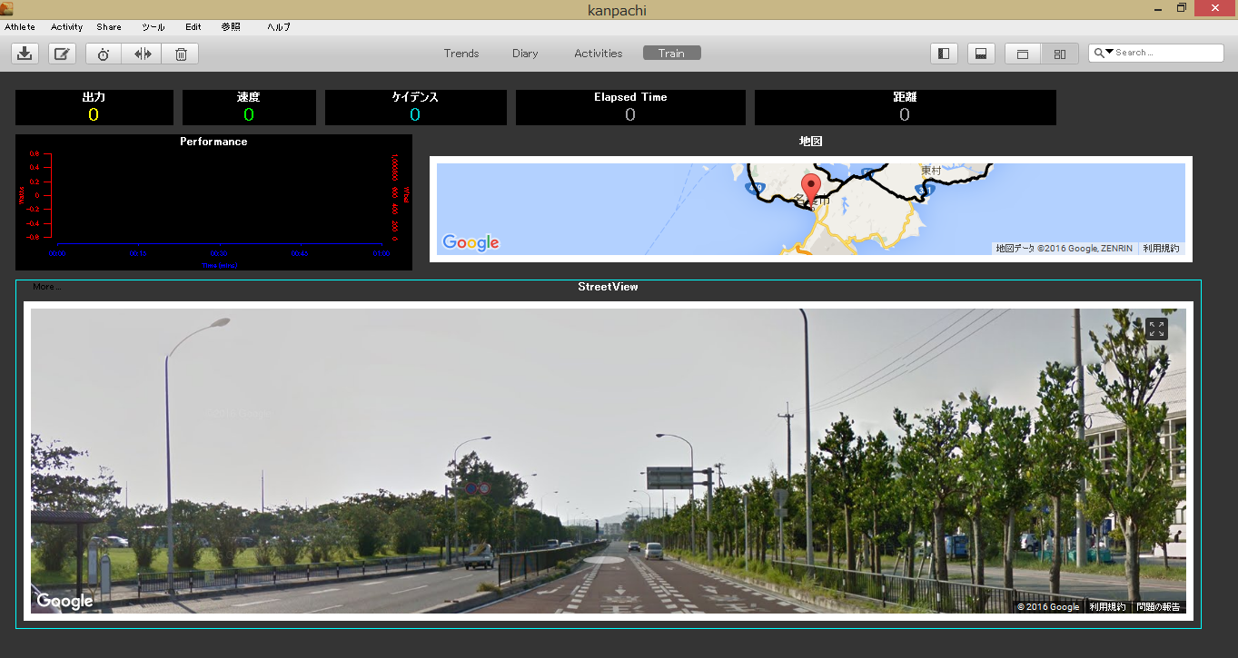Open the Share menu
This screenshot has height=658, width=1238.
[109, 27]
